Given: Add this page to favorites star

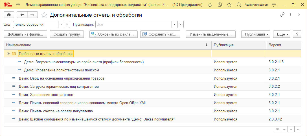Looking at the screenshot, I should coord(44,15).
